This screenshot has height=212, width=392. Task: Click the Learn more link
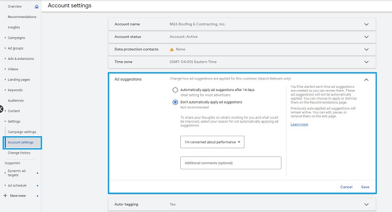coord(299,124)
